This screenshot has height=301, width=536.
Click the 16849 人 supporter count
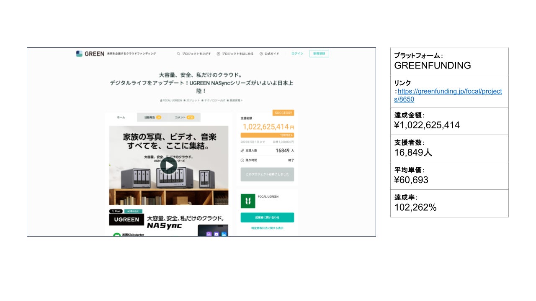click(x=285, y=150)
